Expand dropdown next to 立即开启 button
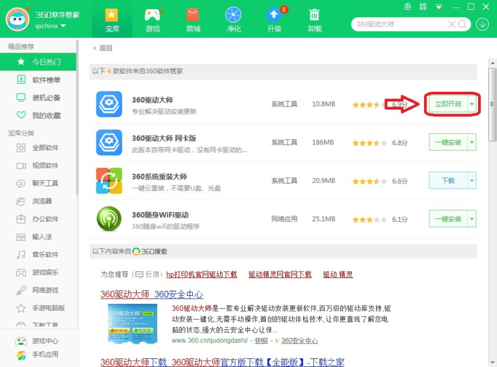Viewport: 497px width, 367px height. point(472,104)
